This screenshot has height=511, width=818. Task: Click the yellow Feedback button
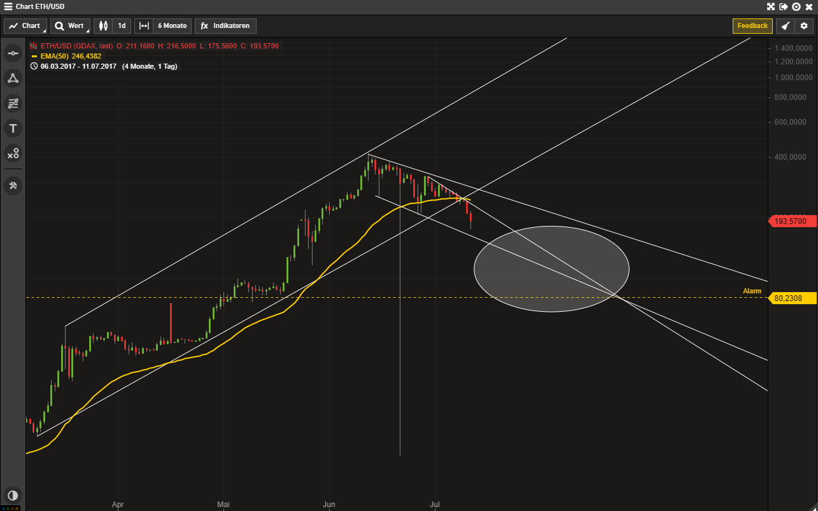coord(752,26)
